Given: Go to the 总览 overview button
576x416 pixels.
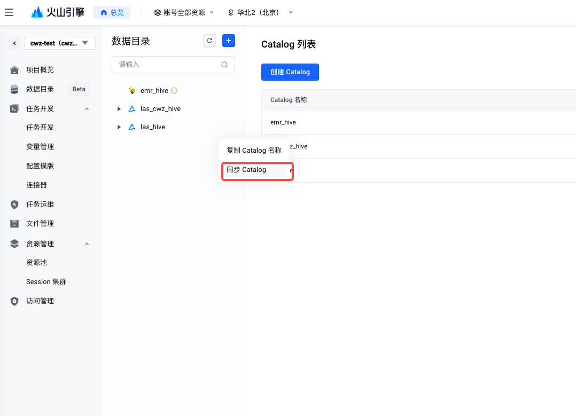Looking at the screenshot, I should coord(112,12).
